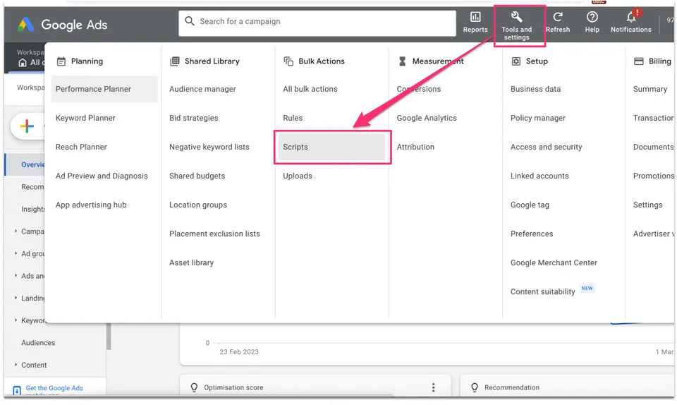Click the Setup gear icon
This screenshot has height=405, width=677.
pos(516,61)
